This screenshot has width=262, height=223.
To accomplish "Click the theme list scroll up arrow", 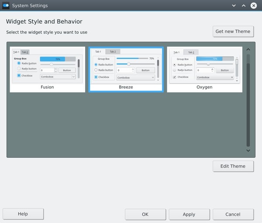I will (x=248, y=49).
